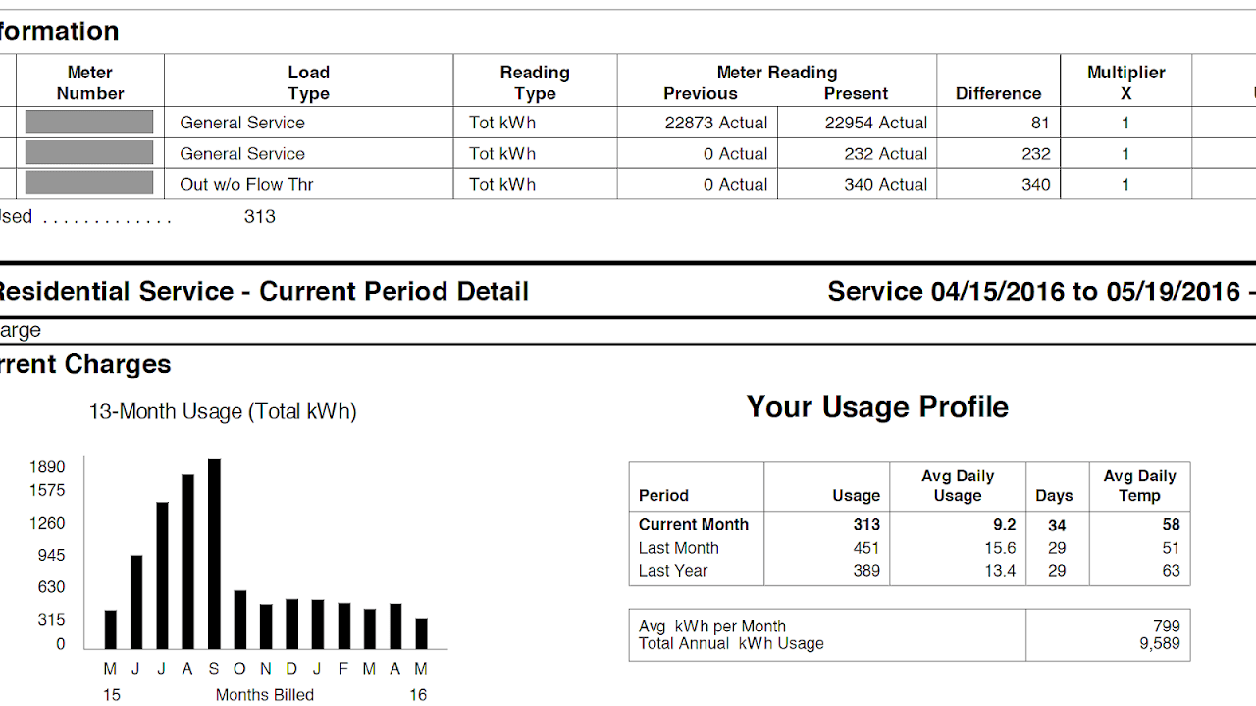Click the "Previous" sub-header
Screen dimensions: 1256x706
701,94
